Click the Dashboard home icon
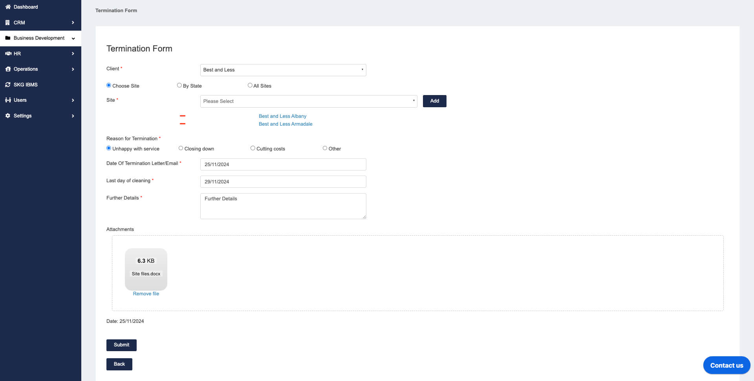This screenshot has width=754, height=381. [8, 7]
